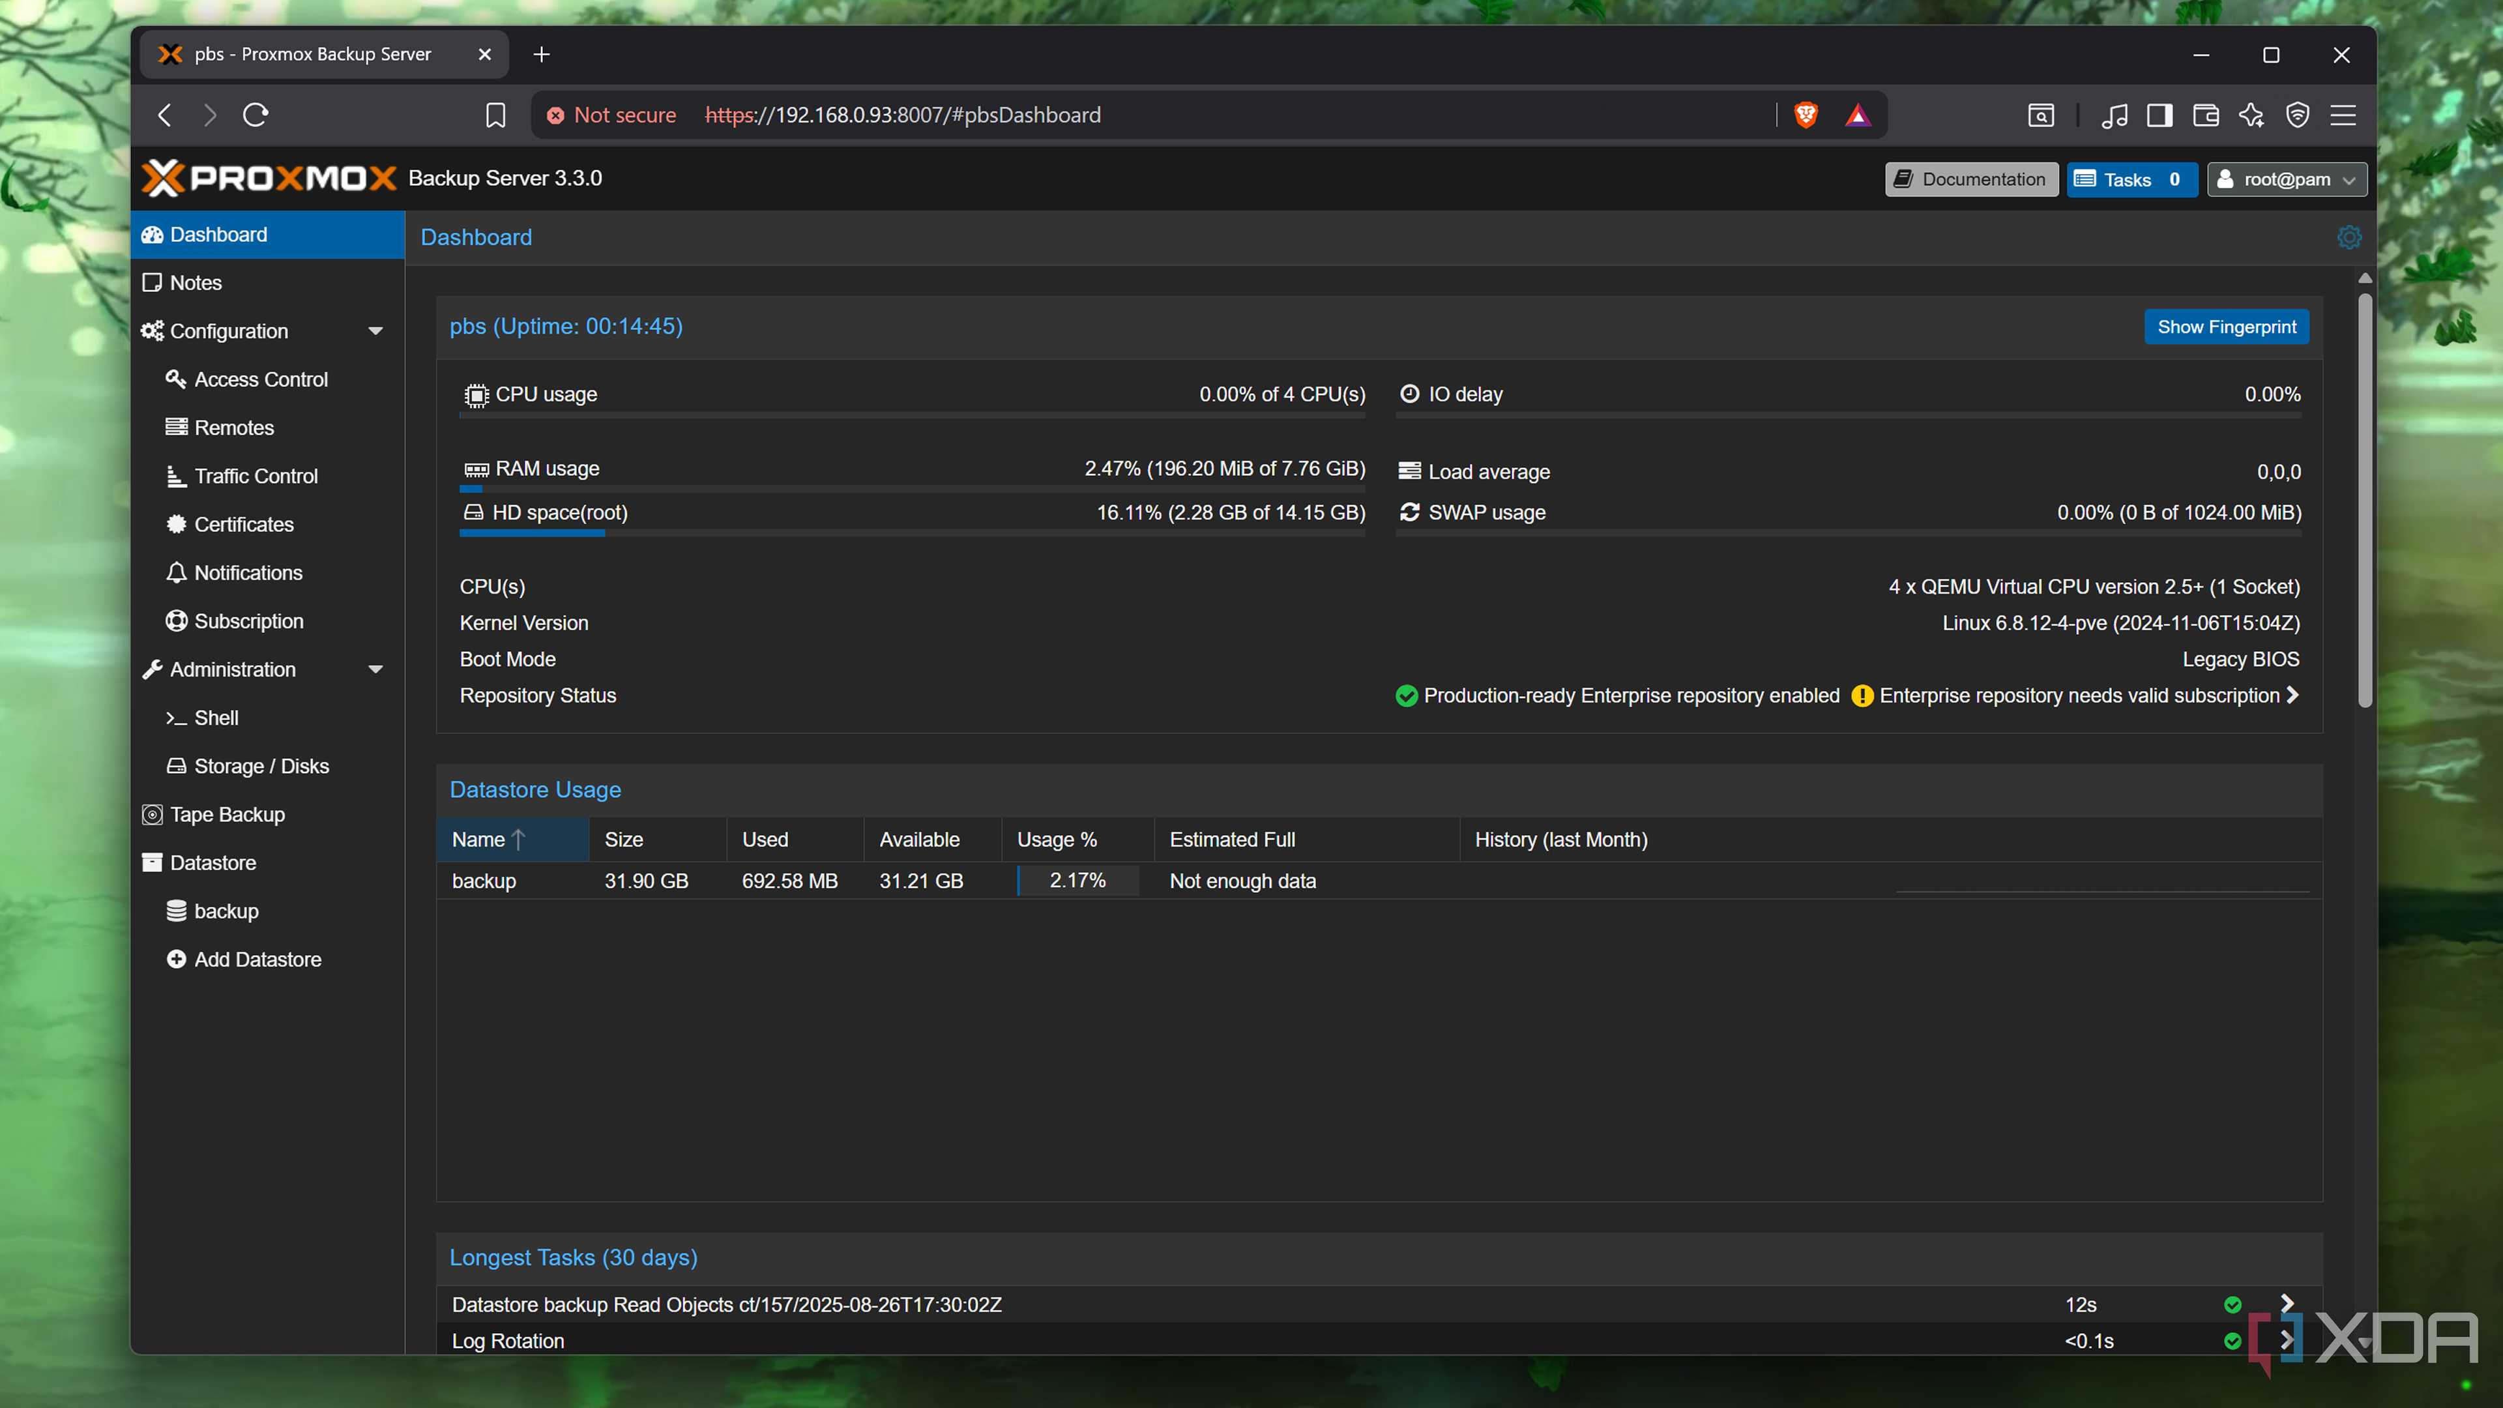2503x1408 pixels.
Task: Collapse the Administration section
Action: (375, 669)
